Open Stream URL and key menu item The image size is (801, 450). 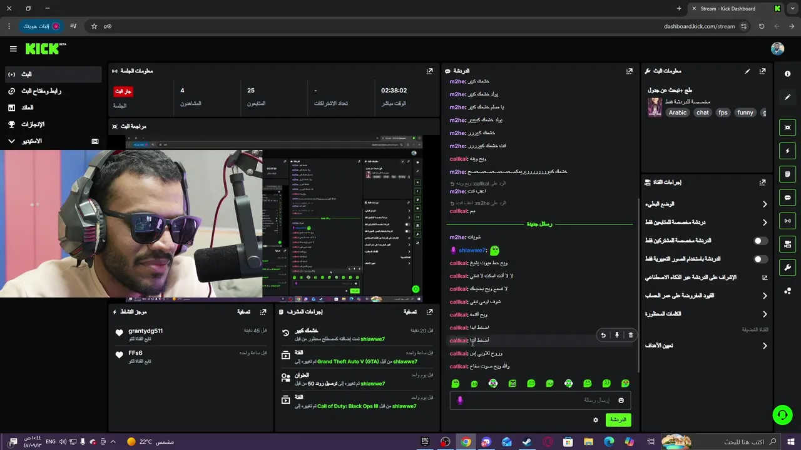click(x=52, y=91)
